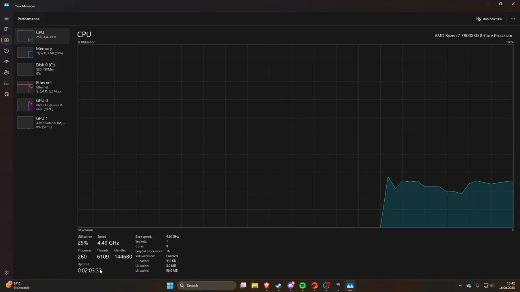
Task: Open Spotify from the taskbar
Action: 303,286
